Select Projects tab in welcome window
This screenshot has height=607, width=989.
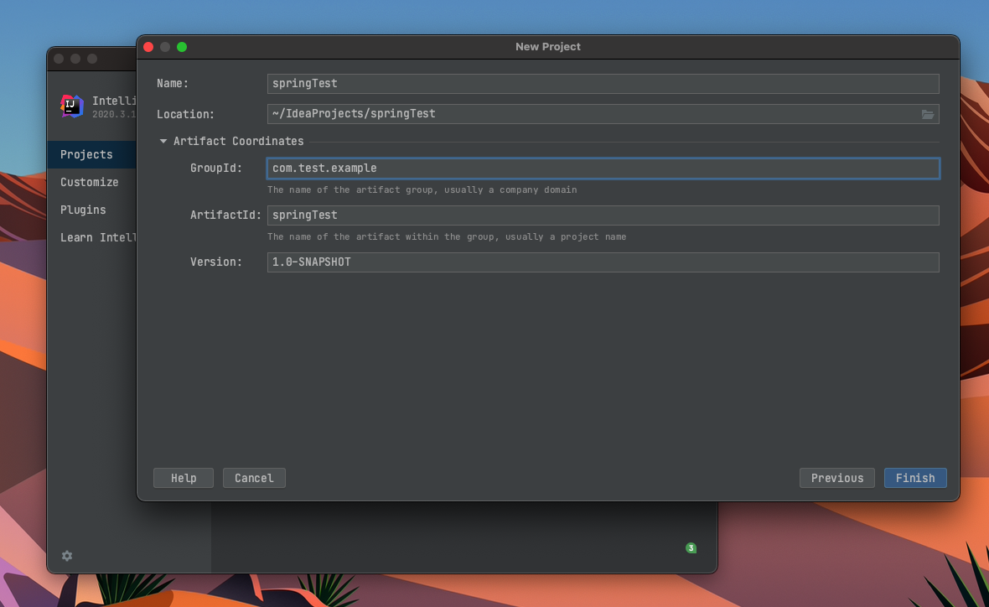[x=92, y=154]
